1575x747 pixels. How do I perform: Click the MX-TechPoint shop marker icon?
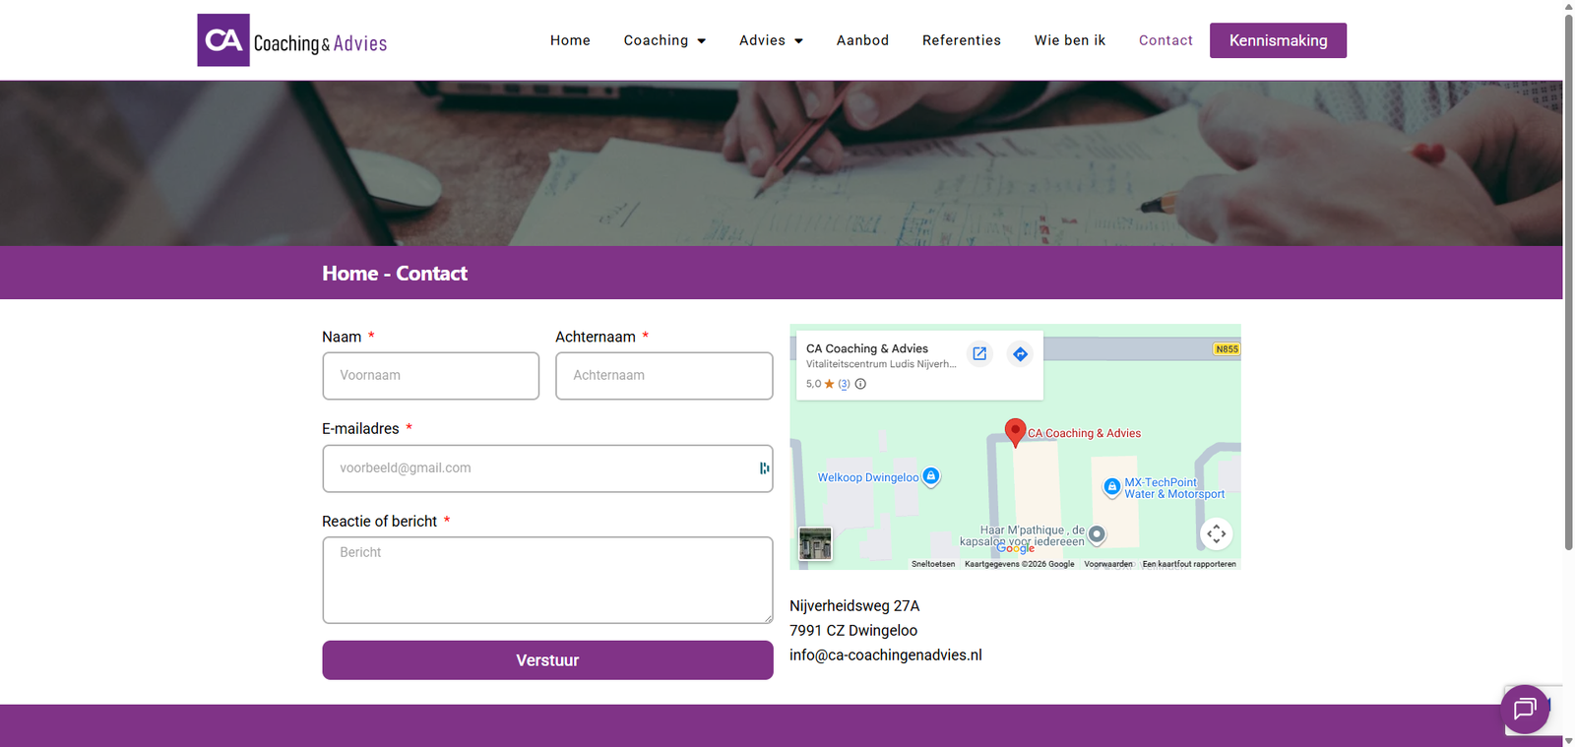click(x=1111, y=486)
